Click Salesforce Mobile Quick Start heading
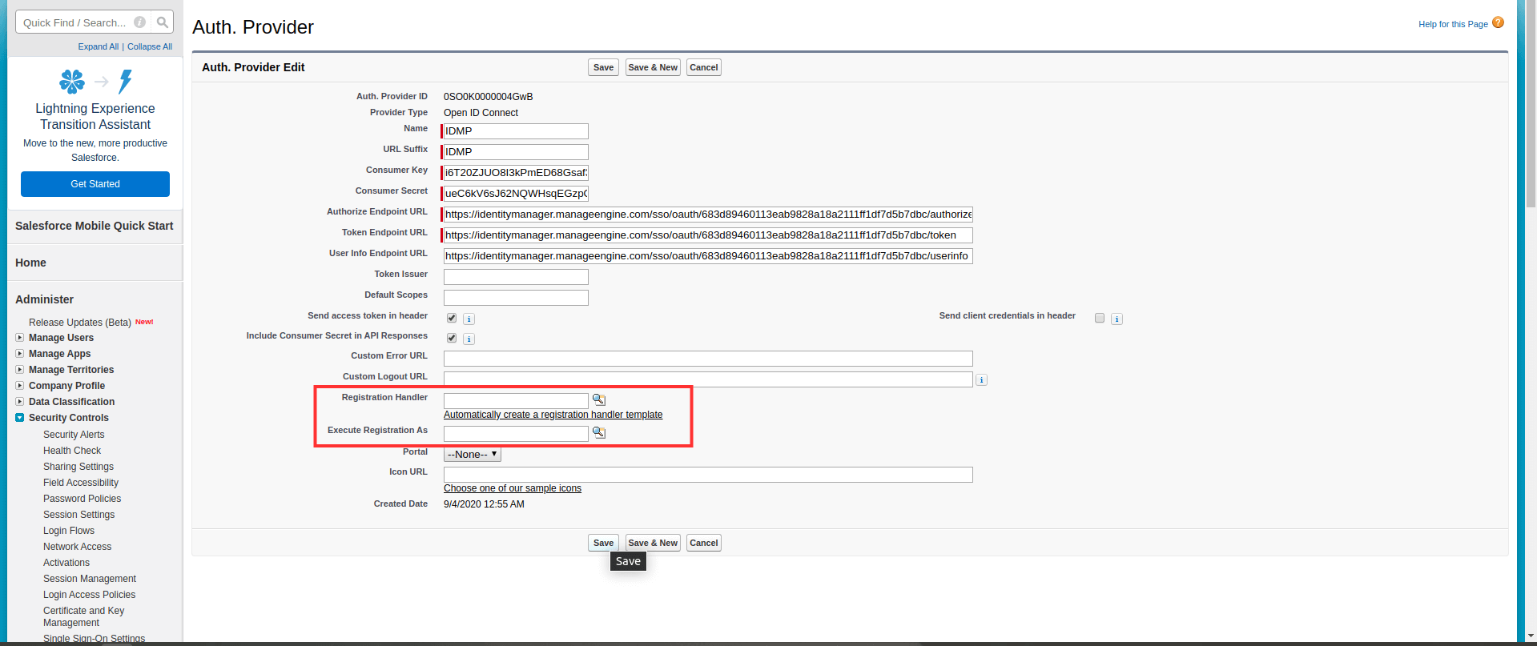1537x646 pixels. (95, 226)
